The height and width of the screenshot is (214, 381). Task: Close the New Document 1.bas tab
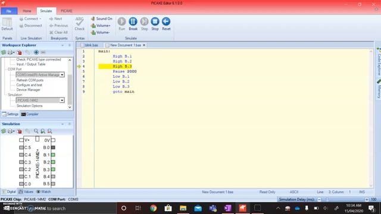pos(144,45)
